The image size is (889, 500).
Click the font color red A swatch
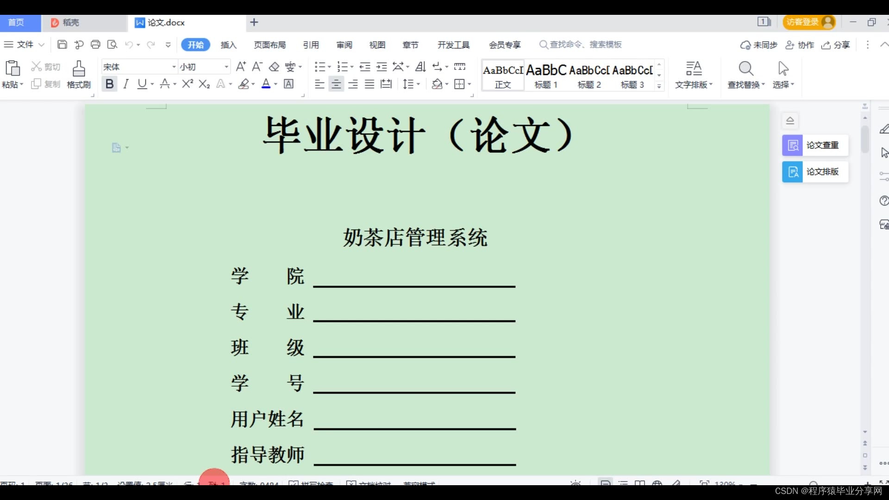click(266, 84)
